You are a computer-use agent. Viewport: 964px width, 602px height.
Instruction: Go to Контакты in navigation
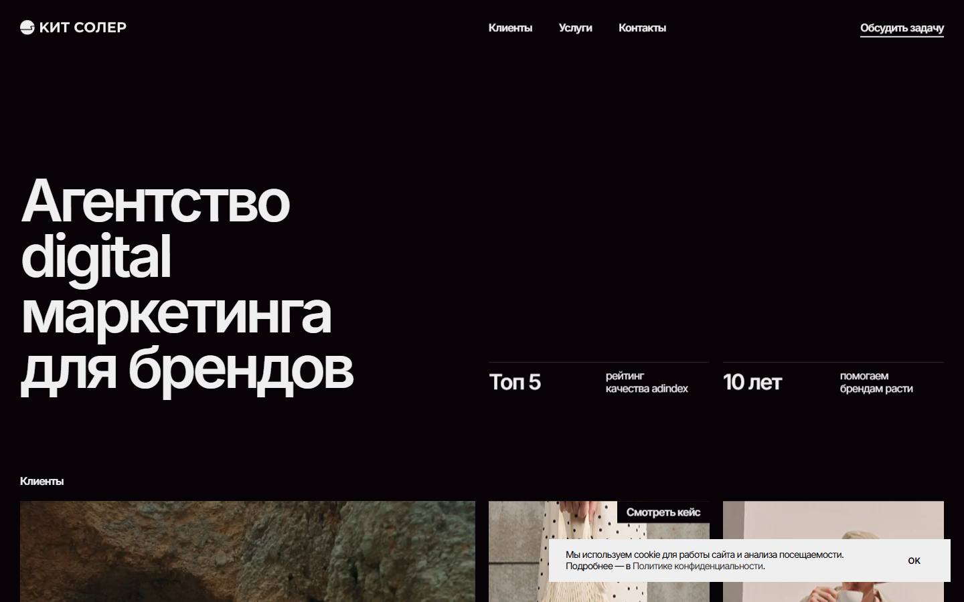click(x=642, y=28)
